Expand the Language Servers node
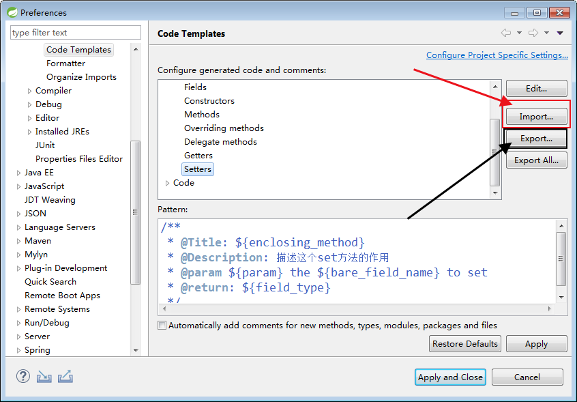 [19, 227]
